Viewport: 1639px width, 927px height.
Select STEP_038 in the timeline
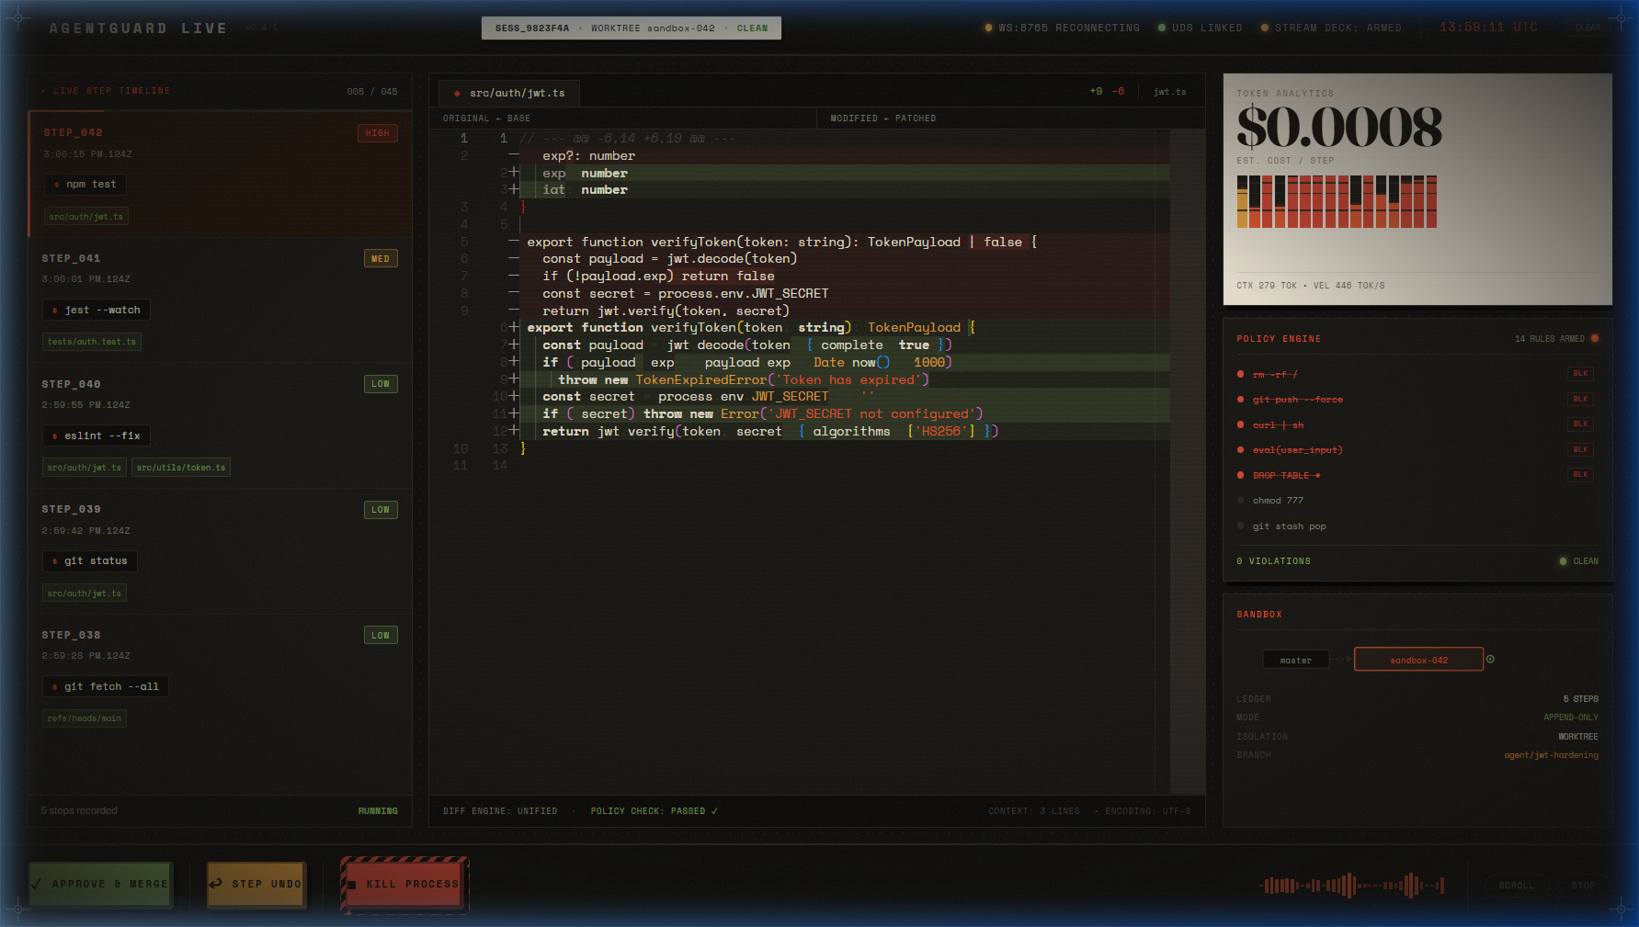coord(220,676)
